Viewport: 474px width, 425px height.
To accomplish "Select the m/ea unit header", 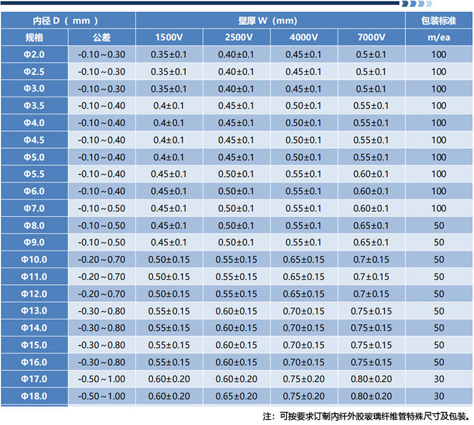I will (x=438, y=37).
